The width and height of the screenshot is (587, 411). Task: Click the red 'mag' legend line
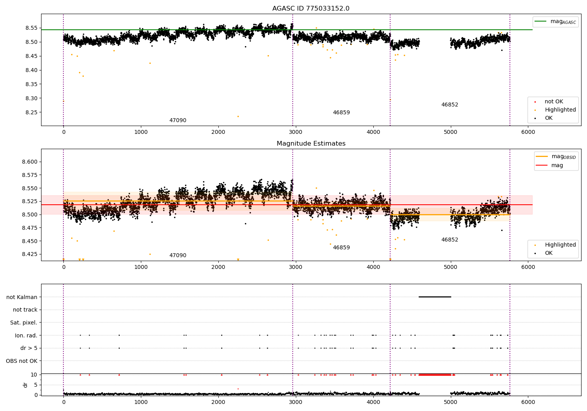tap(542, 166)
